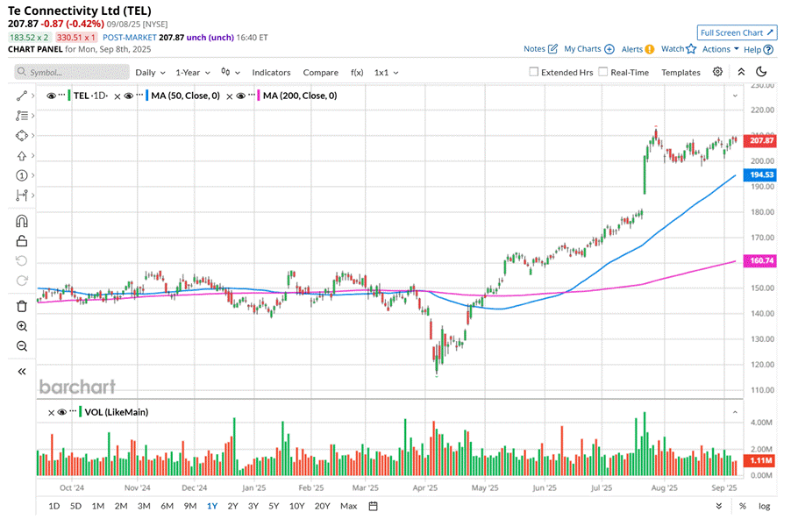Select the 3M time range
The width and height of the screenshot is (791, 519).
tap(144, 506)
